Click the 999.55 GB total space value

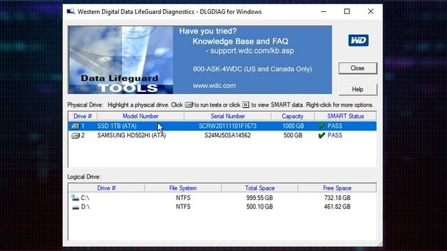coord(259,198)
